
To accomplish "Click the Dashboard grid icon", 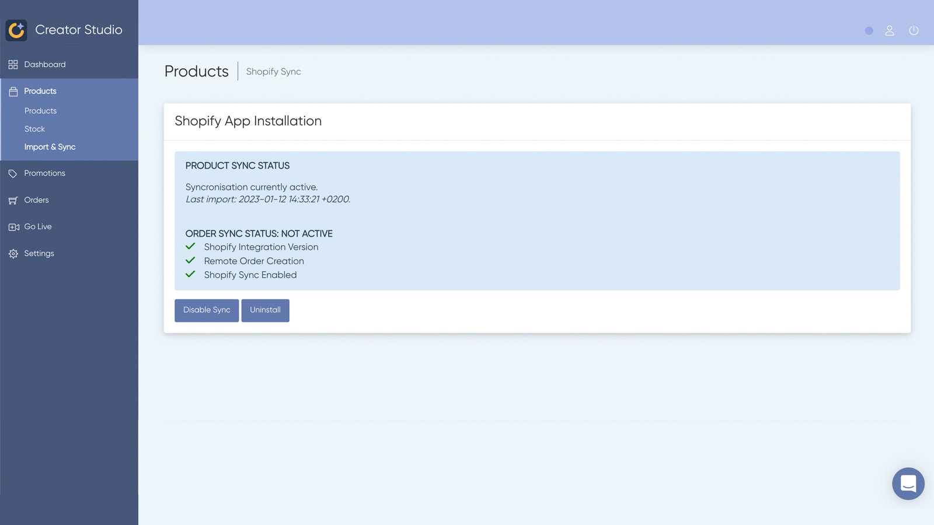I will (13, 65).
